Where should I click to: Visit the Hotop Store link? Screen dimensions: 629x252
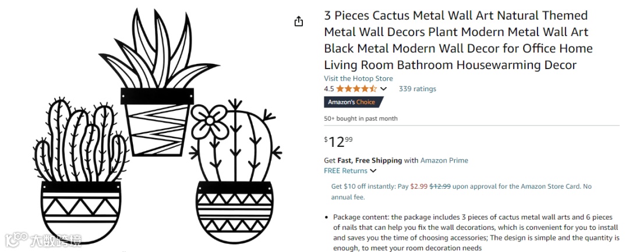[x=358, y=78]
